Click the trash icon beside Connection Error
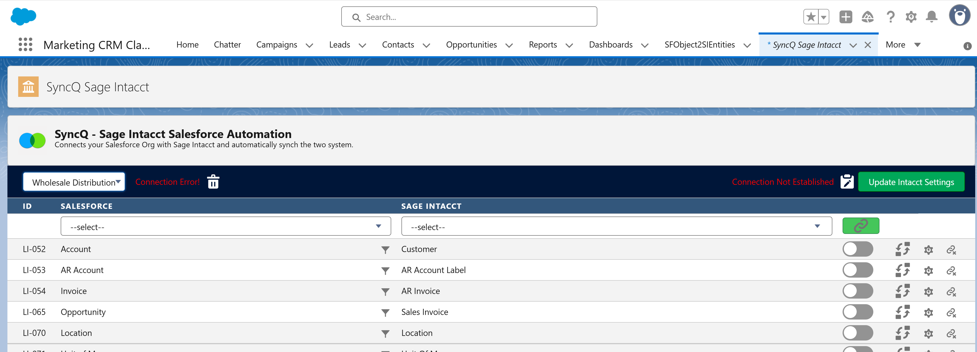The height and width of the screenshot is (352, 977). pyautogui.click(x=213, y=182)
